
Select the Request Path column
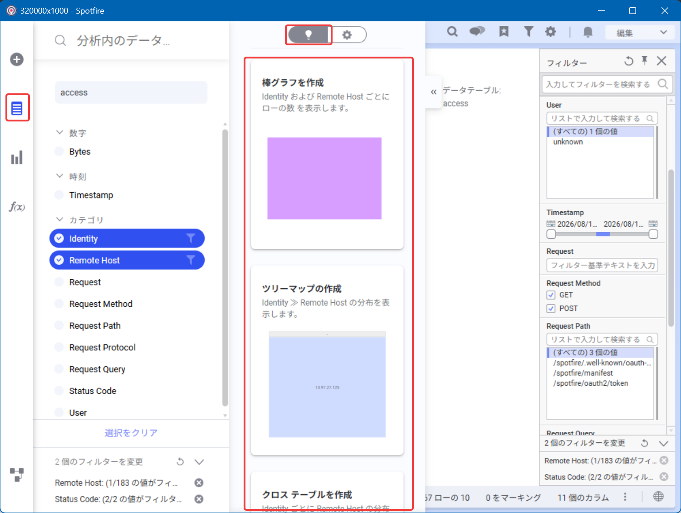click(95, 326)
